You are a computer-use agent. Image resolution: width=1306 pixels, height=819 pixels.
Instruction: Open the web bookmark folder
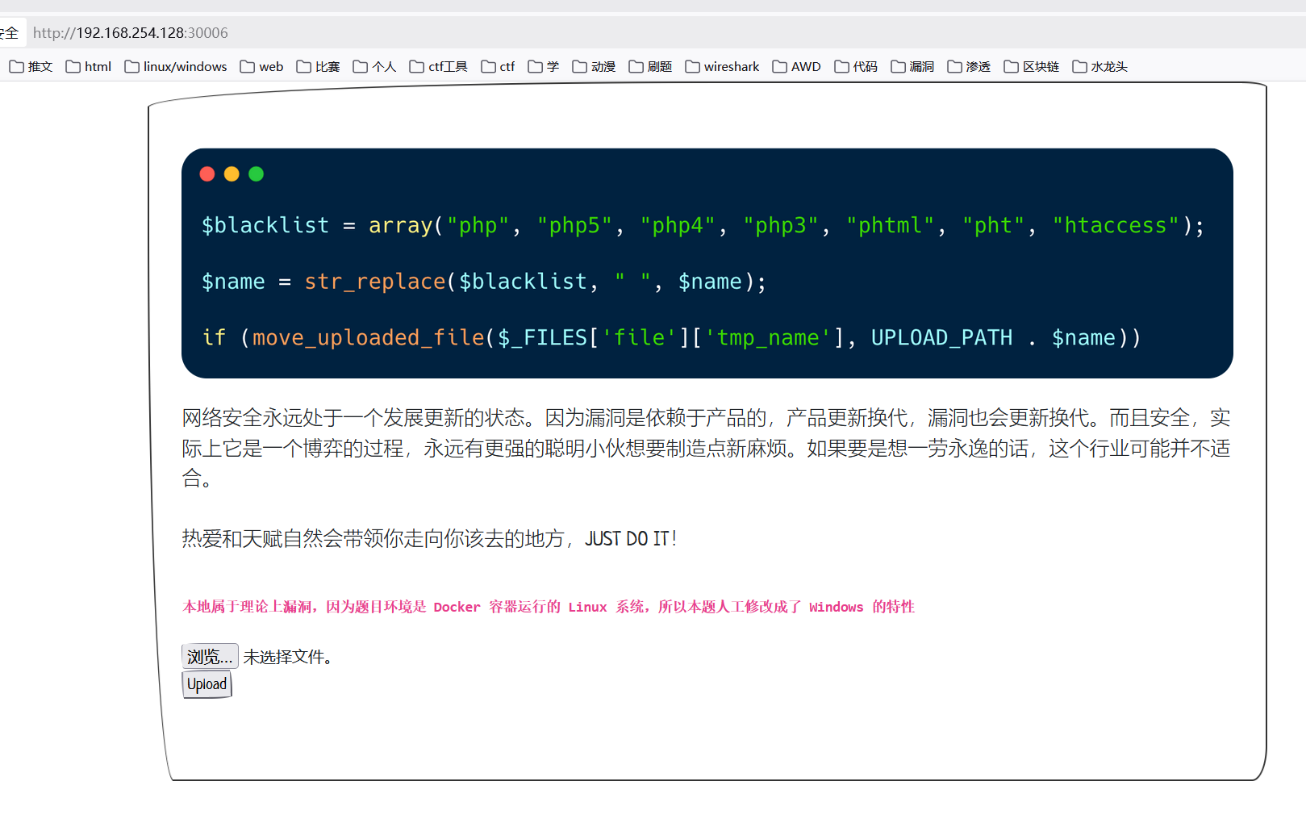[x=262, y=66]
